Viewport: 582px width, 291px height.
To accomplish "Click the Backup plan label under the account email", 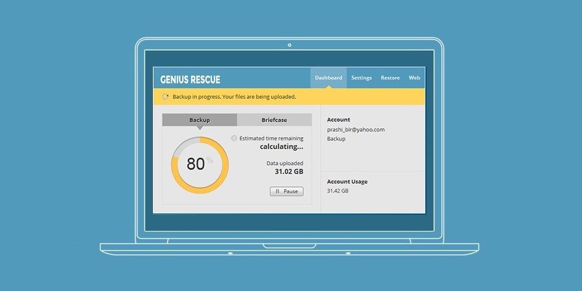I will (336, 139).
